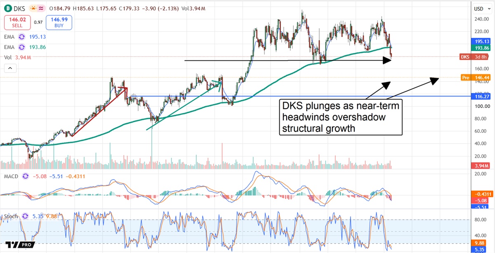495x253 pixels.
Task: Click the red 3.94M volume axis label
Action: pyautogui.click(x=481, y=166)
